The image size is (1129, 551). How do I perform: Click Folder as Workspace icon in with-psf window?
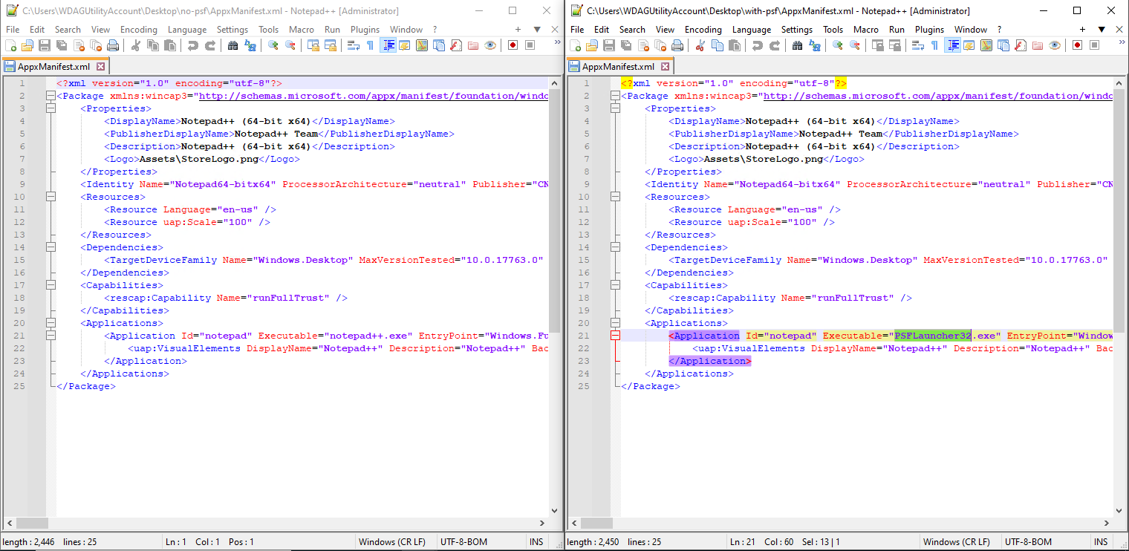pos(1038,45)
